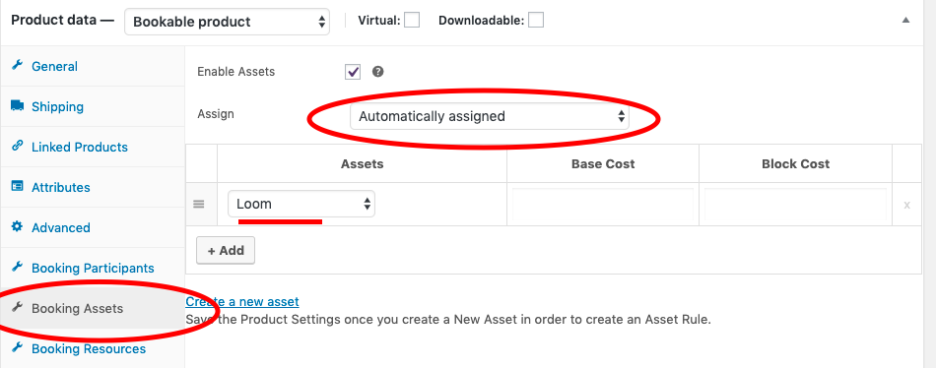This screenshot has width=936, height=368.
Task: Click the Shipping truck icon
Action: (18, 106)
